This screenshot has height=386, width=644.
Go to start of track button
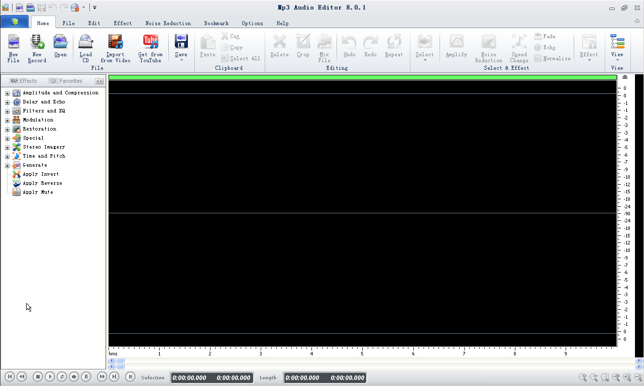10,376
